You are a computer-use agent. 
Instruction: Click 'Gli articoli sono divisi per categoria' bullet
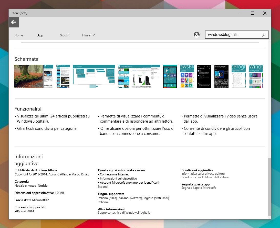coord(46,128)
